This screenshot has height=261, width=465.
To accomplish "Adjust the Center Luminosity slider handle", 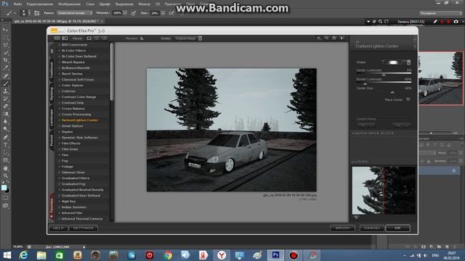I will pos(384,75).
